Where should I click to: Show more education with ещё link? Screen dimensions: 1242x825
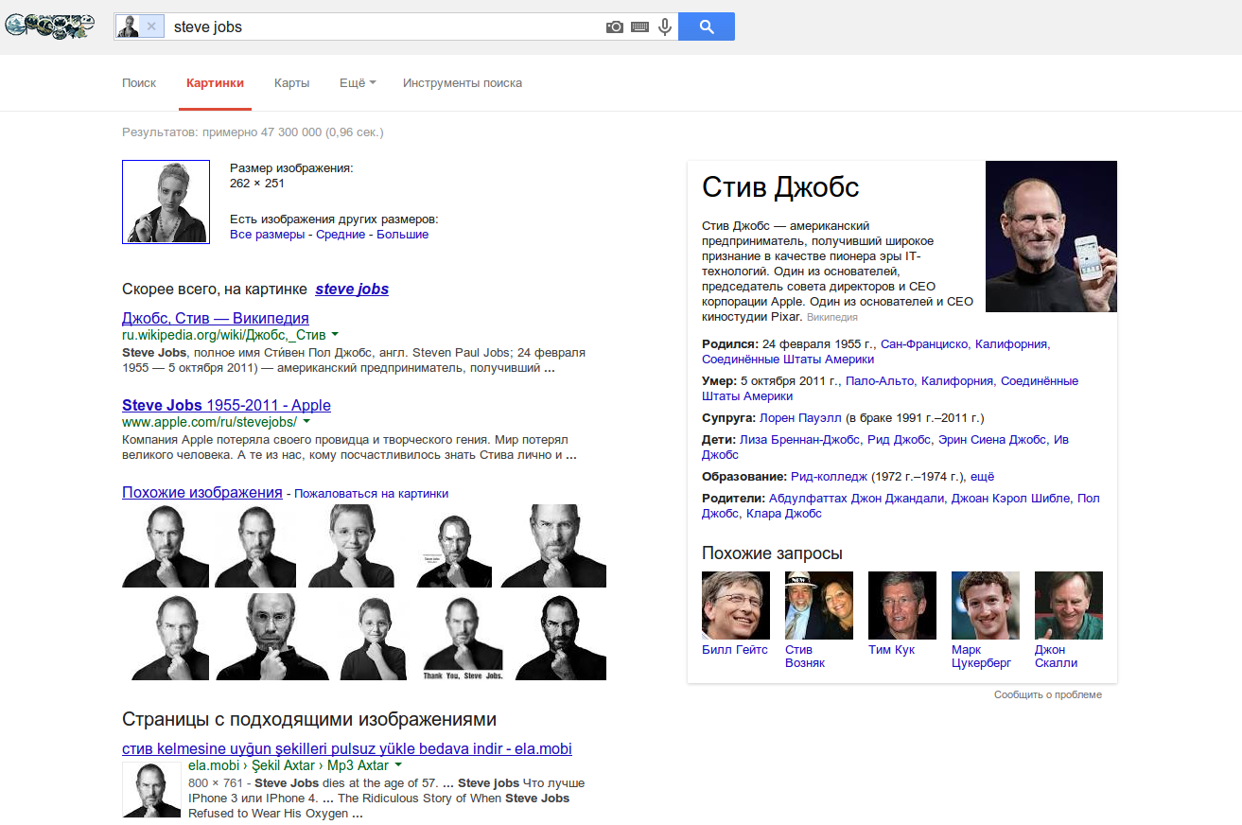[982, 477]
